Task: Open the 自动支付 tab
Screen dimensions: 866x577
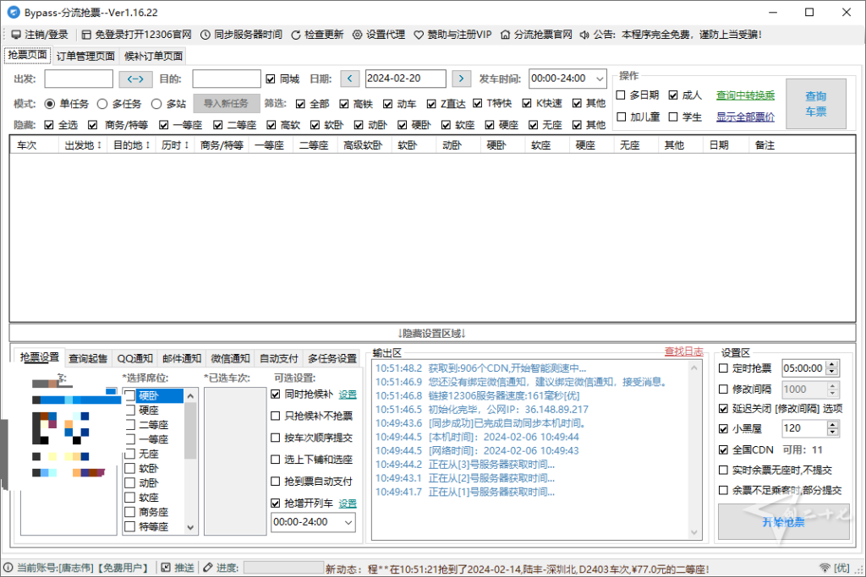Action: [279, 358]
